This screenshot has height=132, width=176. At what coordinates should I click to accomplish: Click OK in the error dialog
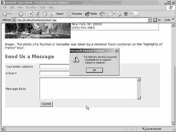(x=94, y=70)
